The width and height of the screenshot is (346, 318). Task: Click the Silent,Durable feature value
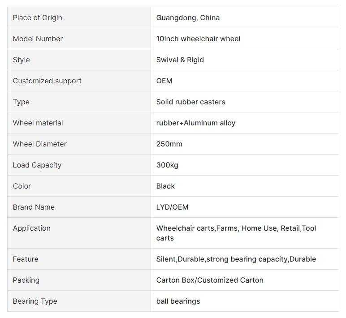click(x=236, y=259)
